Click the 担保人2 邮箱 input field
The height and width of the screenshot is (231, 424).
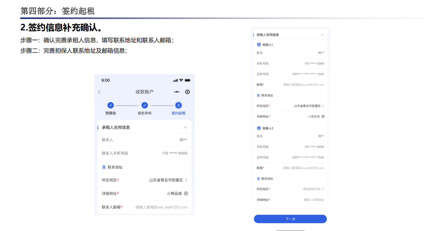point(303,168)
